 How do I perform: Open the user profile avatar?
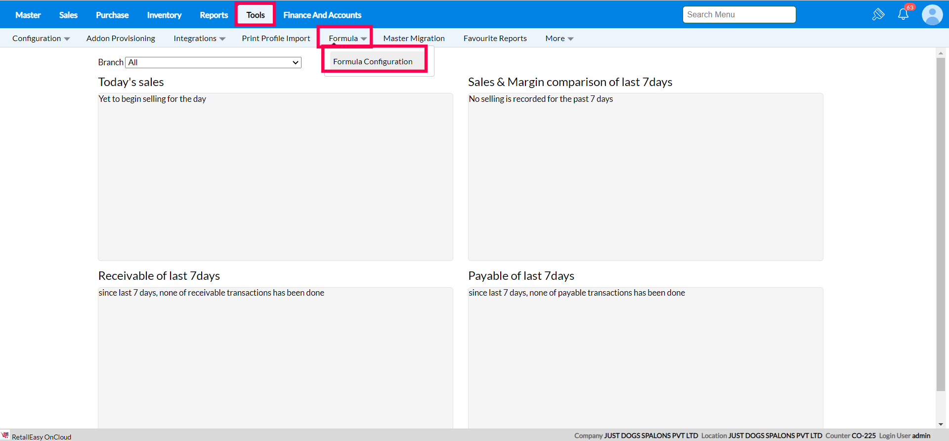932,15
